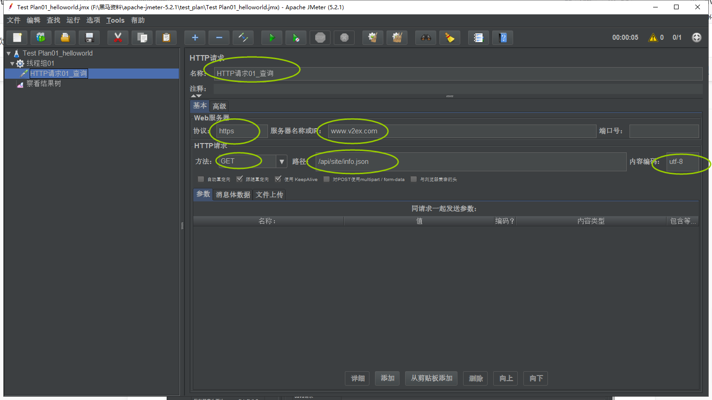
Task: Click the Help question mark icon
Action: pos(502,37)
